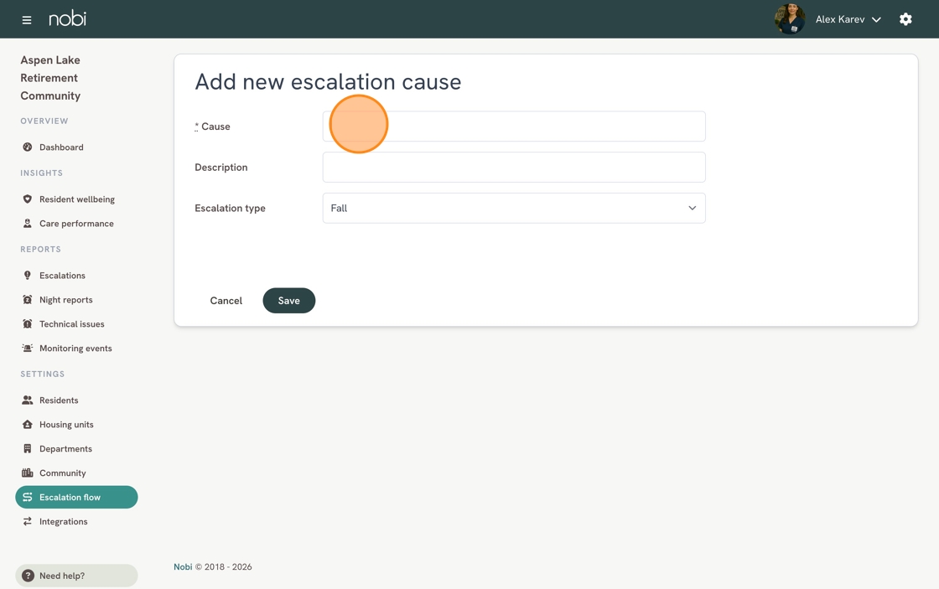Follow the Nobi footer link
Image resolution: width=939 pixels, height=589 pixels.
(183, 567)
